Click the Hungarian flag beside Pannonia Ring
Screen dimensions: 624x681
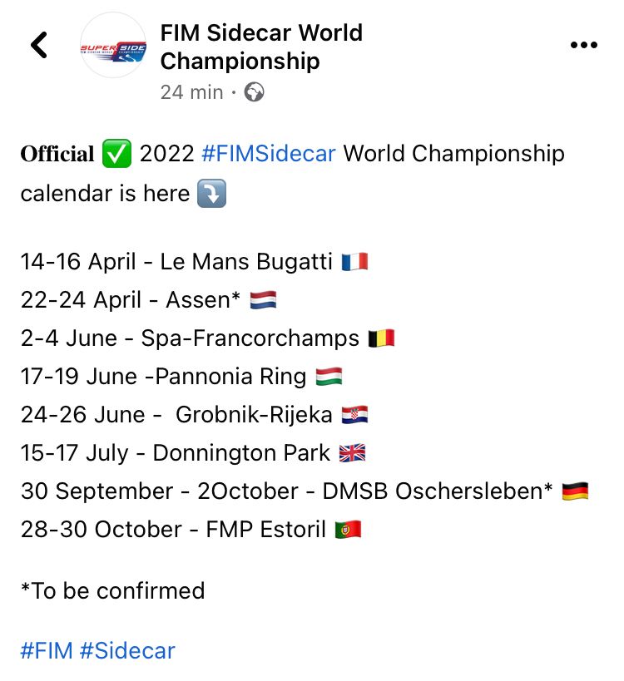(329, 377)
